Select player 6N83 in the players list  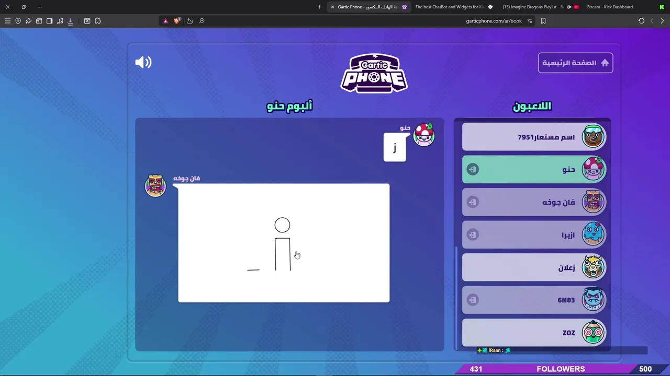coord(534,300)
